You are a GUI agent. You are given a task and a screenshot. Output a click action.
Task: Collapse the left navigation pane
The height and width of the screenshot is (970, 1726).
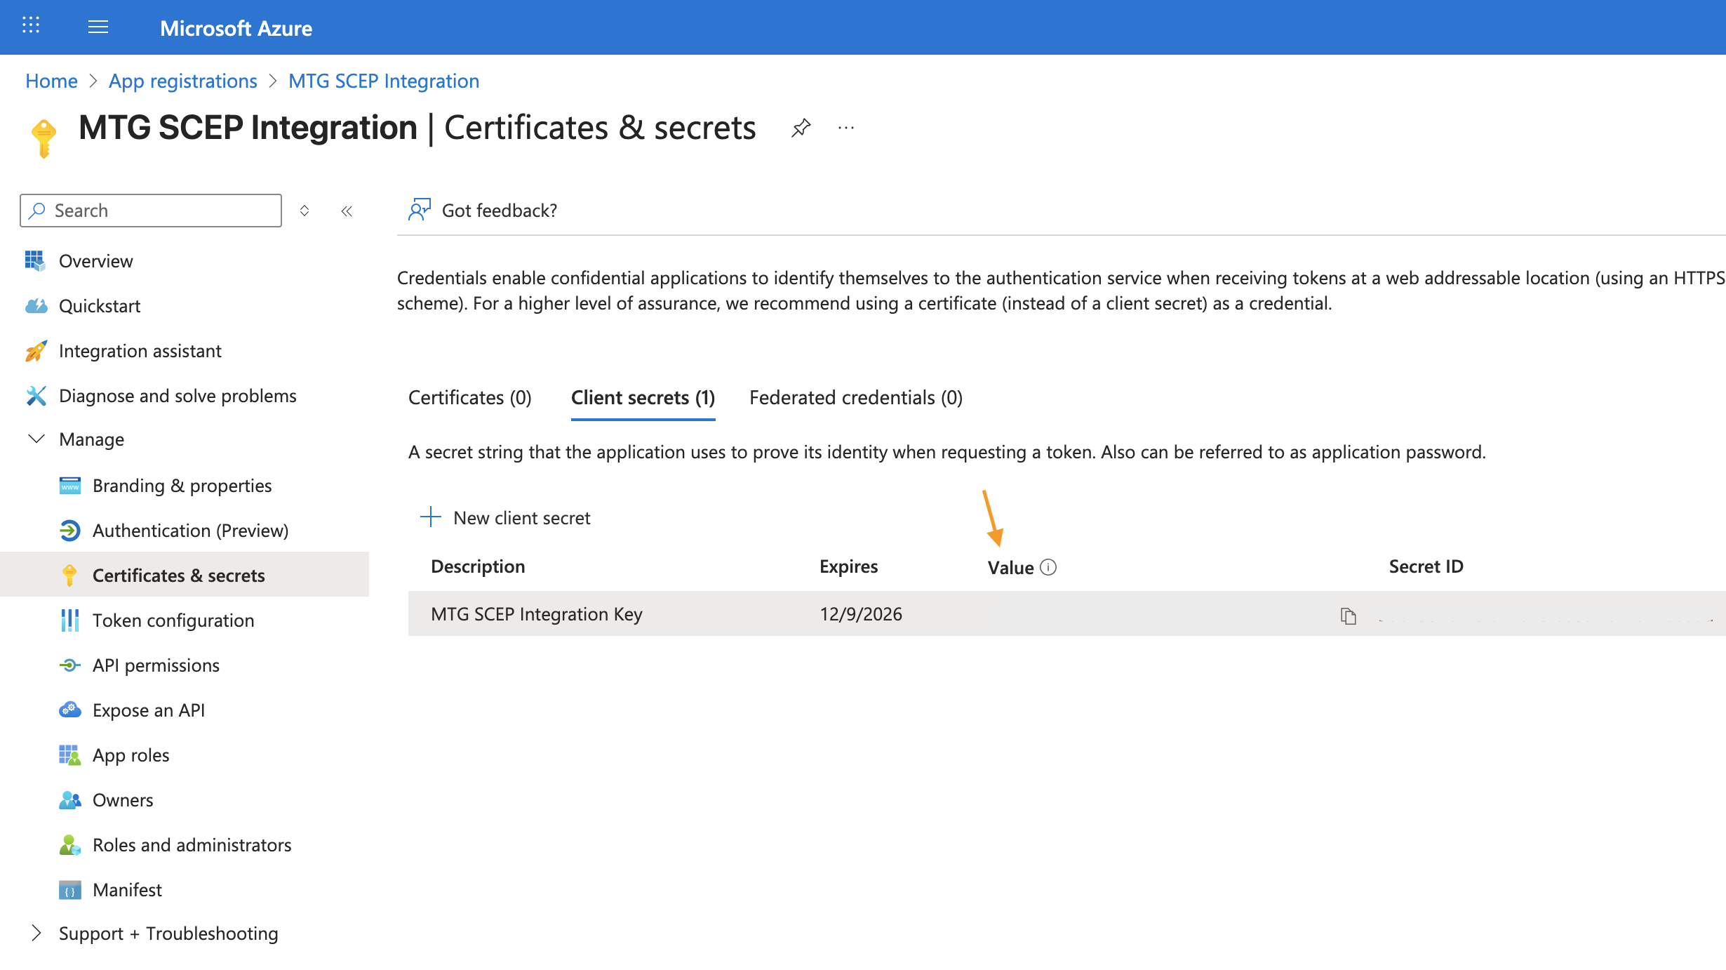click(347, 210)
